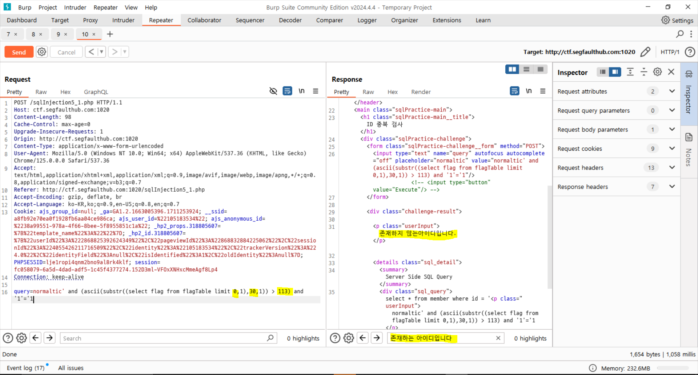
Task: Open the Repeater tab bar three-dot menu
Action: [691, 34]
